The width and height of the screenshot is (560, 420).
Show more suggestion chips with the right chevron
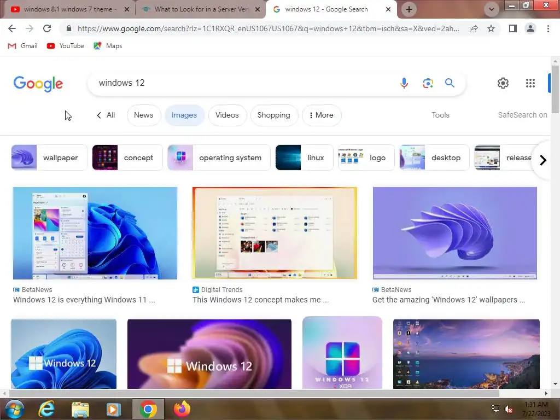543,160
